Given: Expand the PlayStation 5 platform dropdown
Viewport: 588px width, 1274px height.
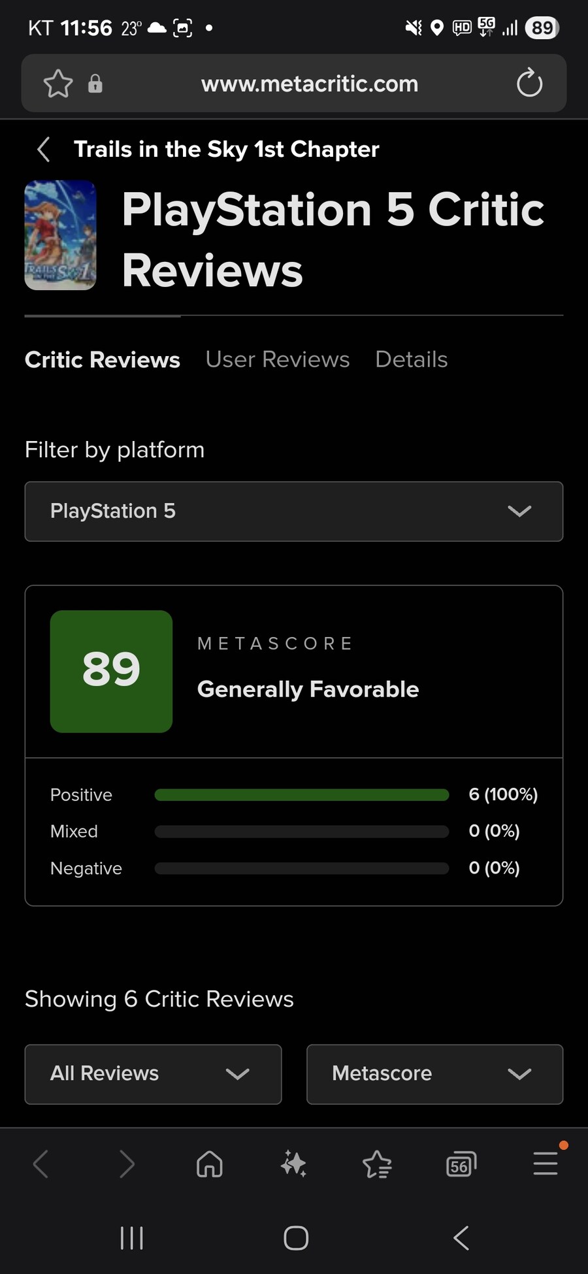Looking at the screenshot, I should click(x=294, y=511).
